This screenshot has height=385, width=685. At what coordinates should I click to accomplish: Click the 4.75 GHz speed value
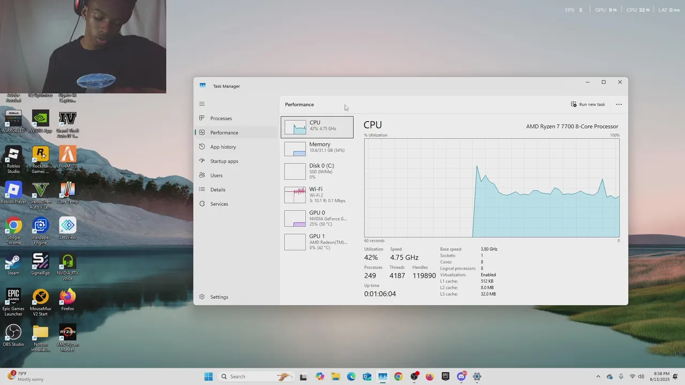[404, 258]
